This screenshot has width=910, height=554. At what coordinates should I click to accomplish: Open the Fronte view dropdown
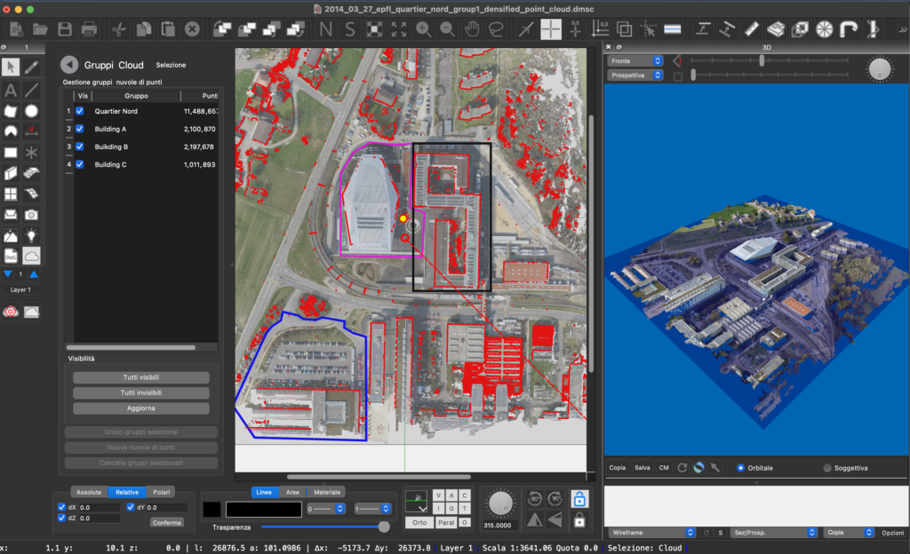(635, 60)
